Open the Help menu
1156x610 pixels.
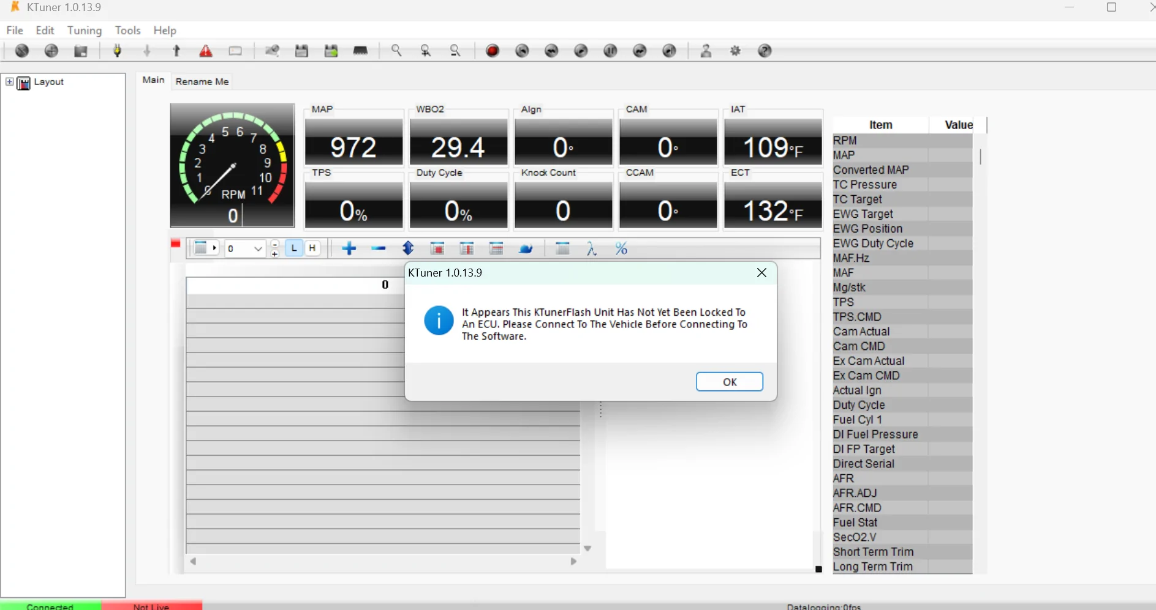tap(165, 30)
